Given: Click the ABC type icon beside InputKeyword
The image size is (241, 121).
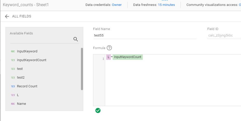Looking at the screenshot, I should click(x=13, y=51).
